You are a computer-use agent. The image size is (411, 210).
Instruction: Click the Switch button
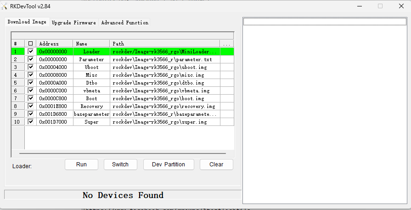(120, 165)
